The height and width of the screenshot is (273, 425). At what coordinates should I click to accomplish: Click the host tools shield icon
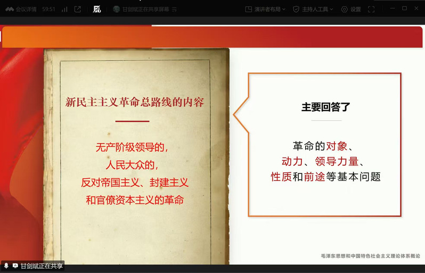(x=296, y=9)
